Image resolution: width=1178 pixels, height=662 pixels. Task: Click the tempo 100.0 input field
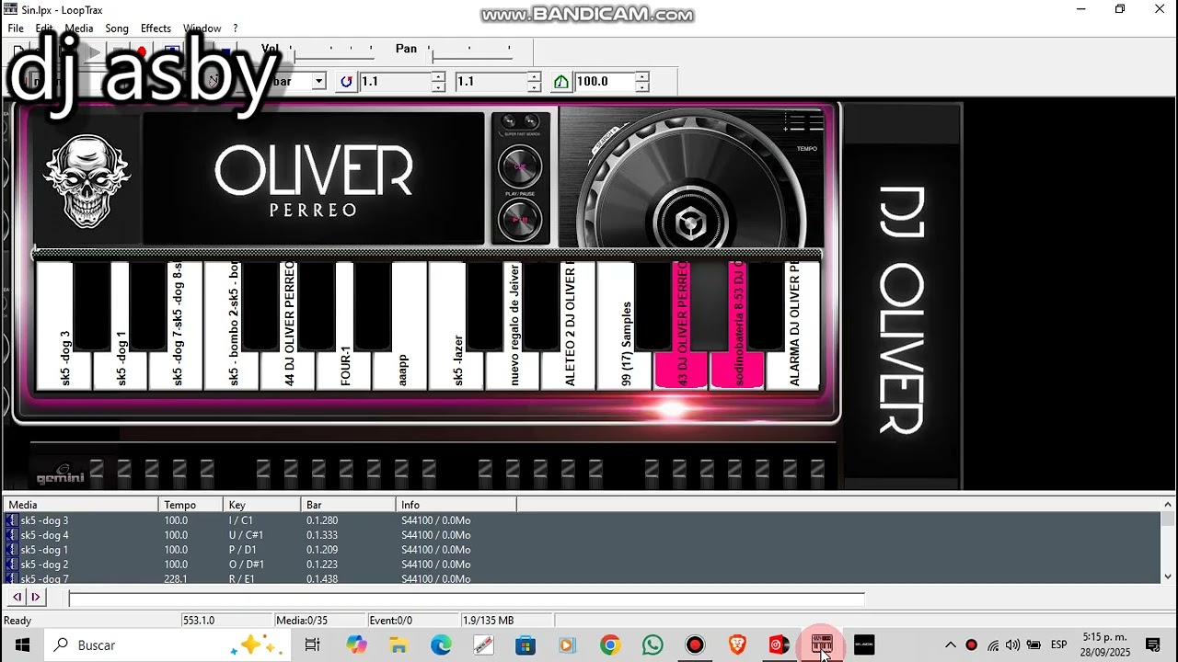(605, 82)
